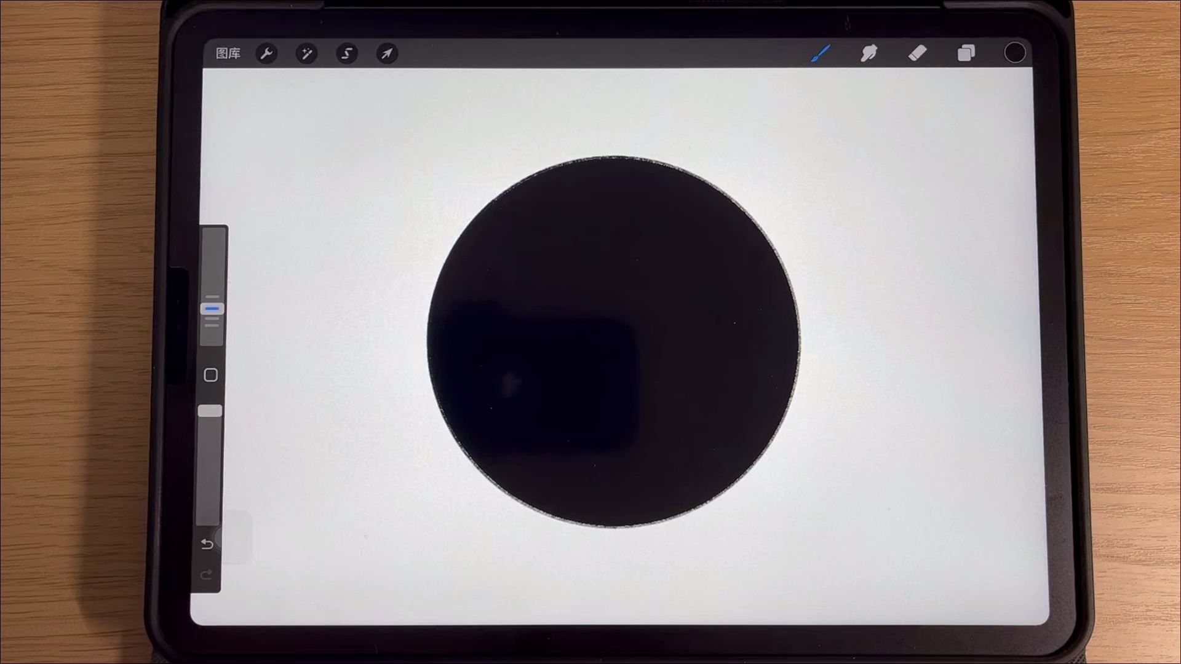Viewport: 1181px width, 664px height.
Task: Select the Paint brush tool
Action: coord(821,54)
